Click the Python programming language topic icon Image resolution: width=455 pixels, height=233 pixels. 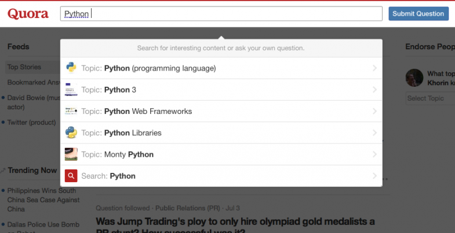[71, 68]
